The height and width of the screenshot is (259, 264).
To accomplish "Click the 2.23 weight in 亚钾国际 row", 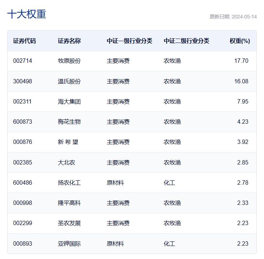I will coord(243,243).
